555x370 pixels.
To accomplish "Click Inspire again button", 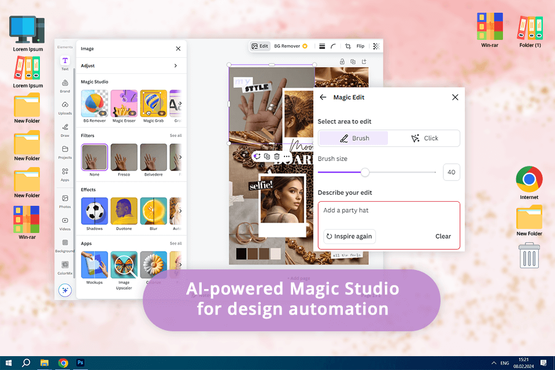I will click(x=349, y=236).
